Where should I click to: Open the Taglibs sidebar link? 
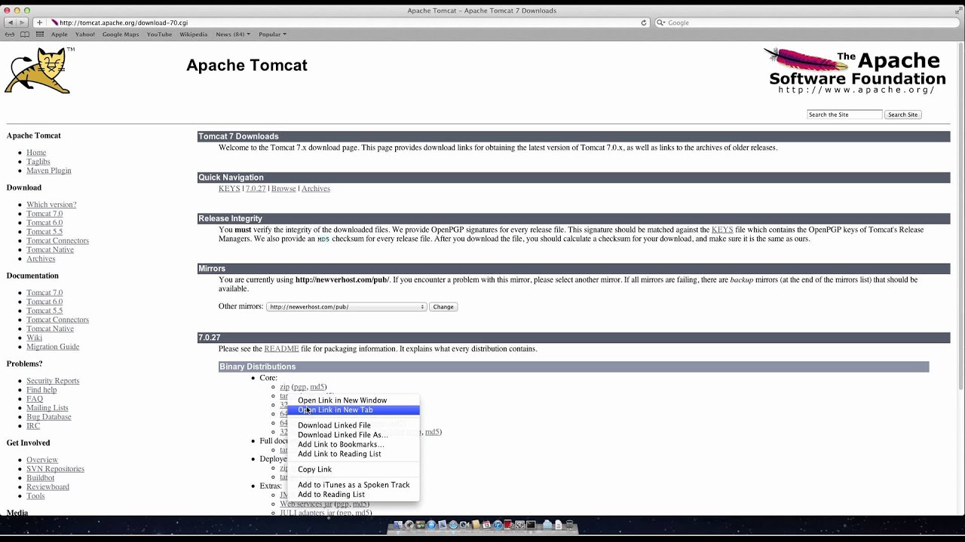(38, 162)
